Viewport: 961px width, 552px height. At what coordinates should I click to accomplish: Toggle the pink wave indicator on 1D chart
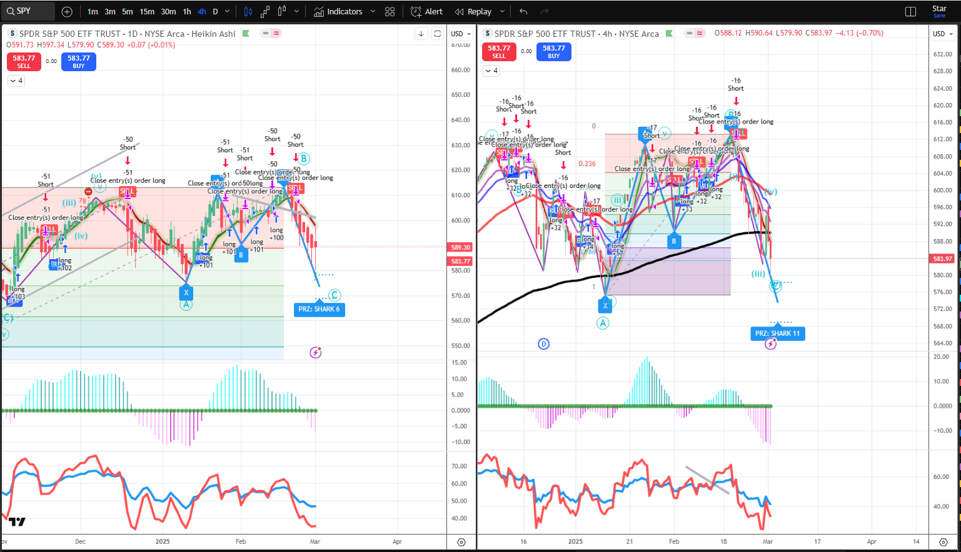(x=276, y=33)
